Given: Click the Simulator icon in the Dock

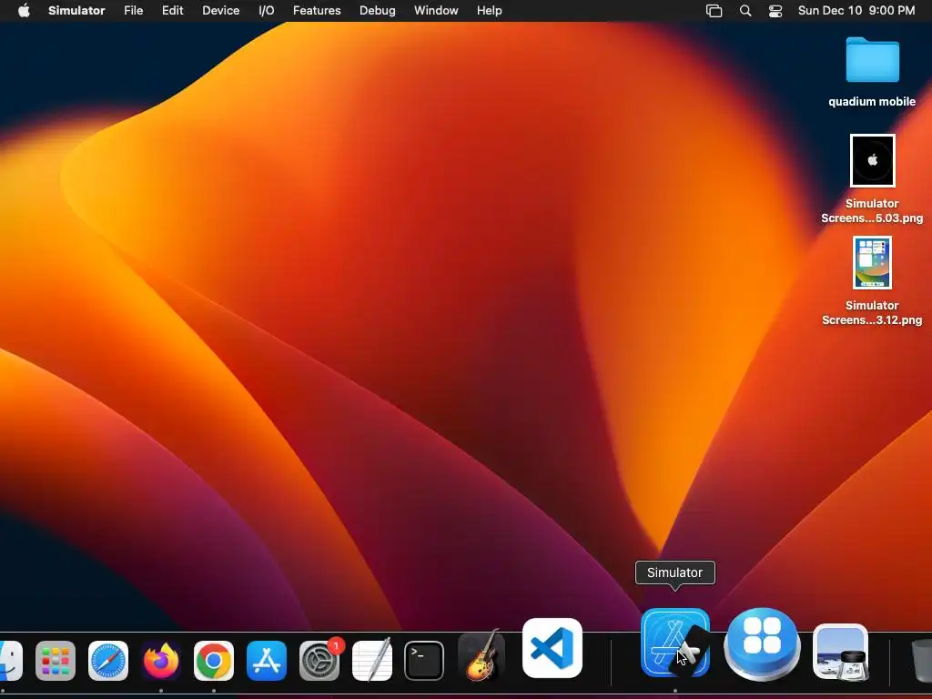Looking at the screenshot, I should click(x=675, y=643).
